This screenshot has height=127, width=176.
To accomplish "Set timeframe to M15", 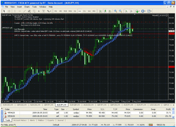I will [x=65, y=11].
